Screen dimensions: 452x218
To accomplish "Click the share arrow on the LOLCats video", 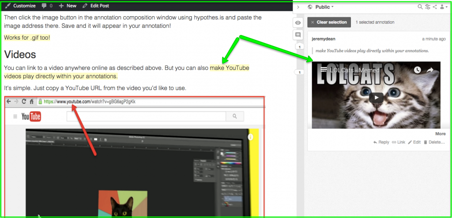I will point(430,70).
